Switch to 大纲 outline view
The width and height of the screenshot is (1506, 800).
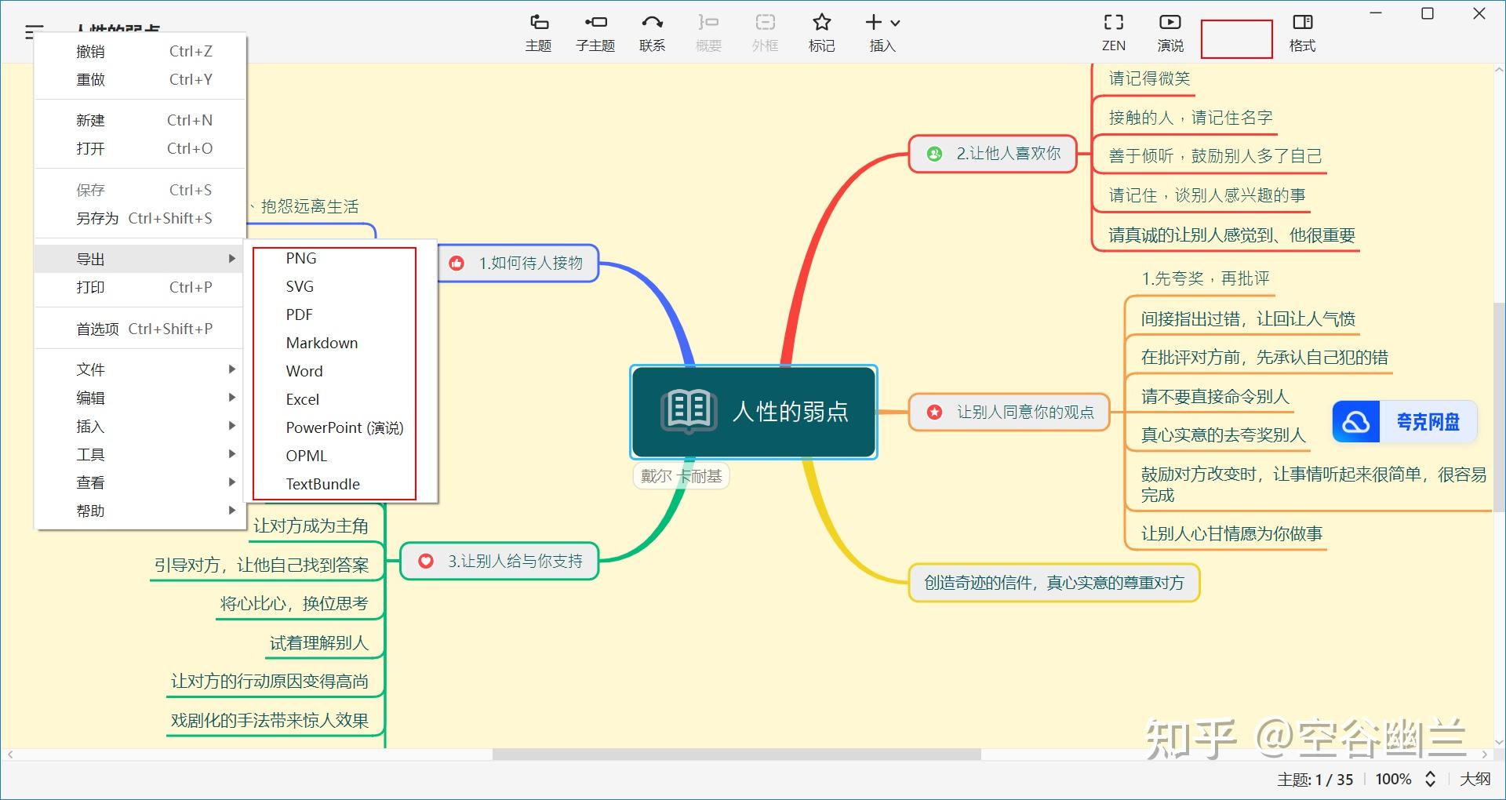1477,780
